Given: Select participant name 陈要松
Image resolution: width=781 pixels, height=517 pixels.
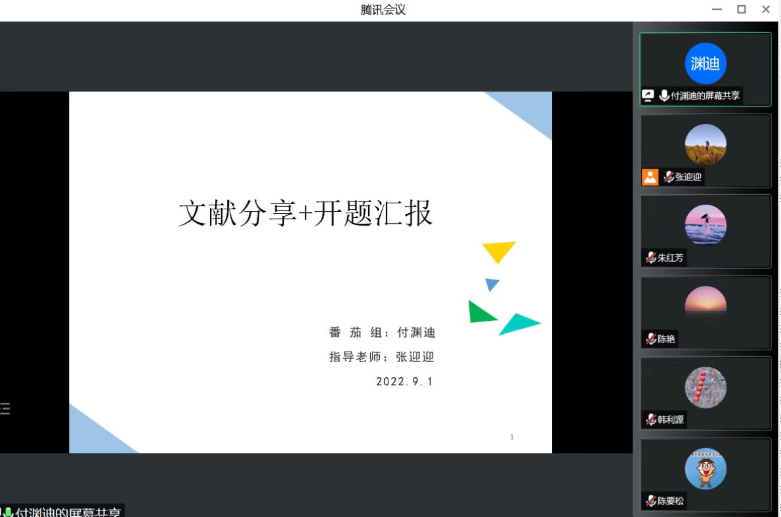Looking at the screenshot, I should 671,501.
